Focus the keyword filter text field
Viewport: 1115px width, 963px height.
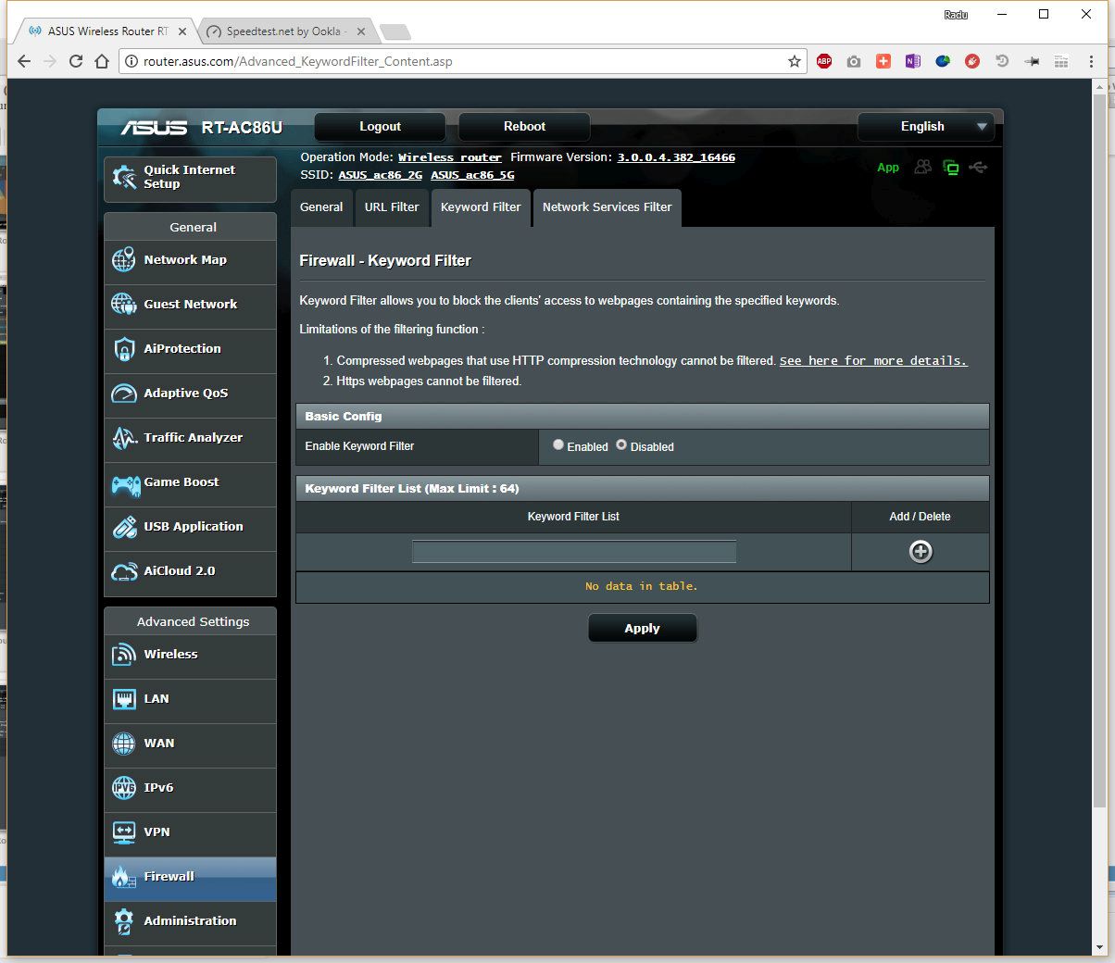[x=573, y=552]
